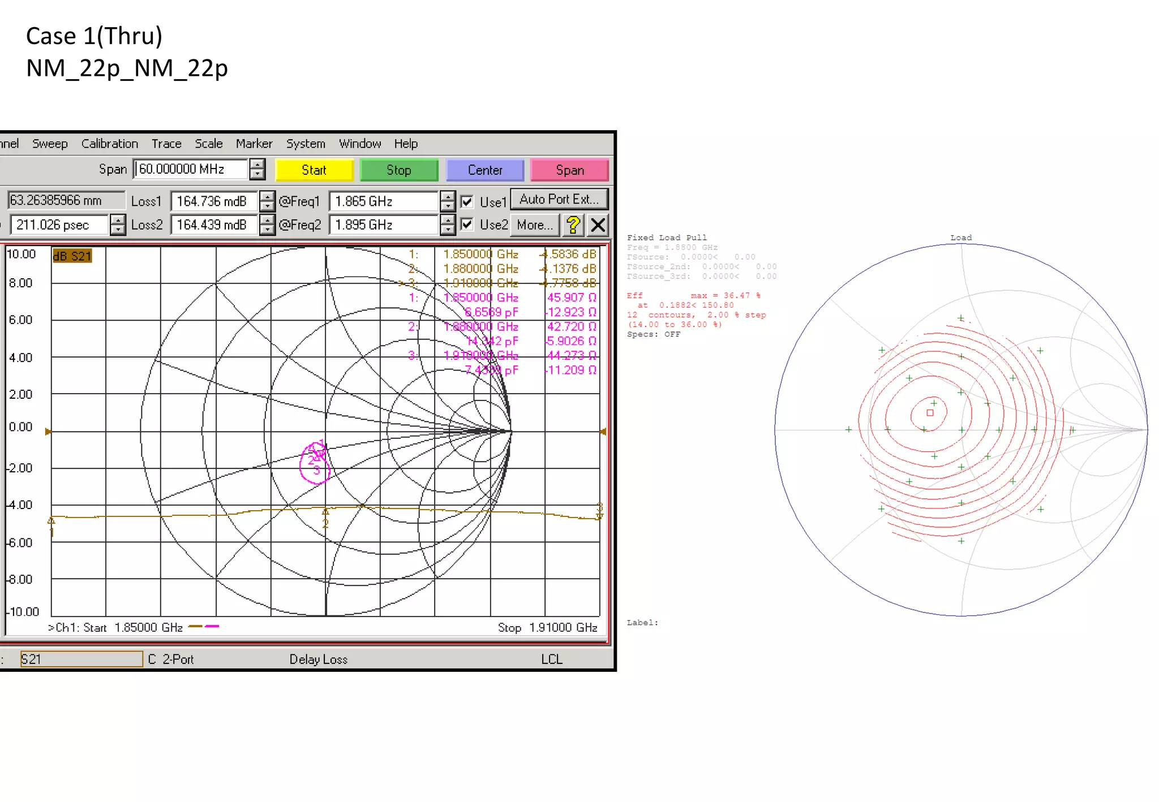Click the Auto Port Ext... button
1159x802 pixels.
(x=559, y=200)
